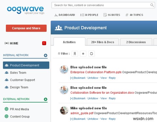Focus the search files and conversations field
This screenshot has height=122, width=157.
point(103,5)
